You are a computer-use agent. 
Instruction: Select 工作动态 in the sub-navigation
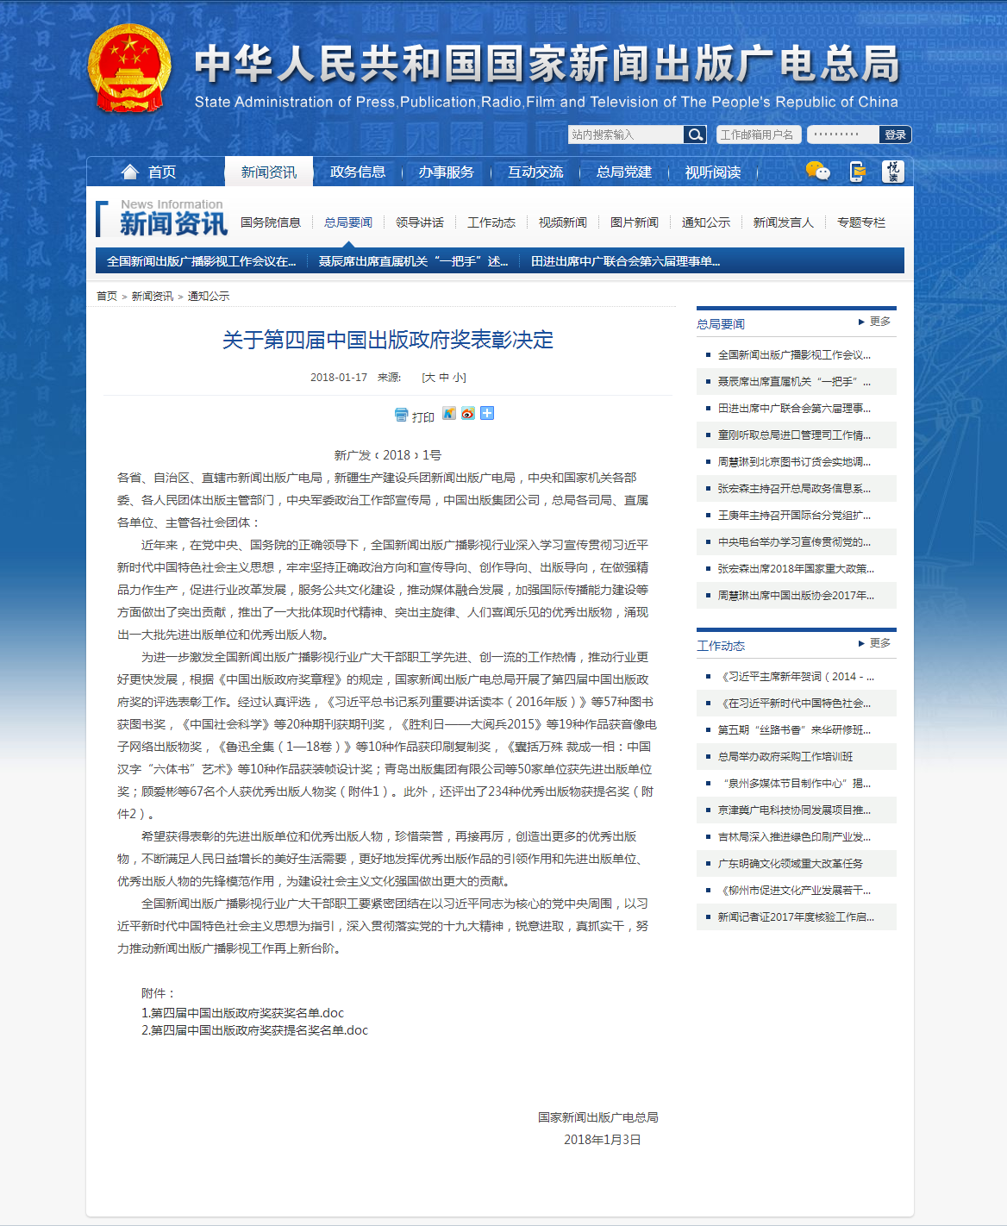pos(491,222)
